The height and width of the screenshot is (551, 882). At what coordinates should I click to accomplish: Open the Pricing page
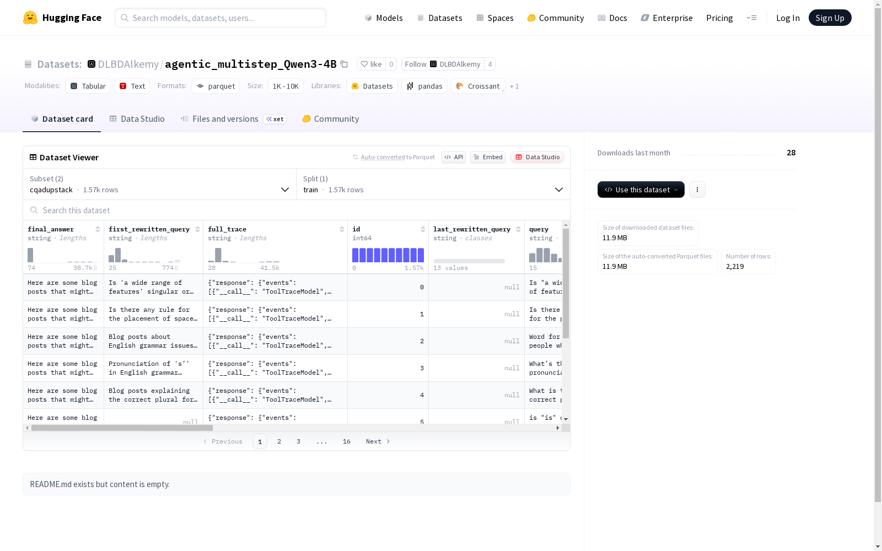point(719,18)
